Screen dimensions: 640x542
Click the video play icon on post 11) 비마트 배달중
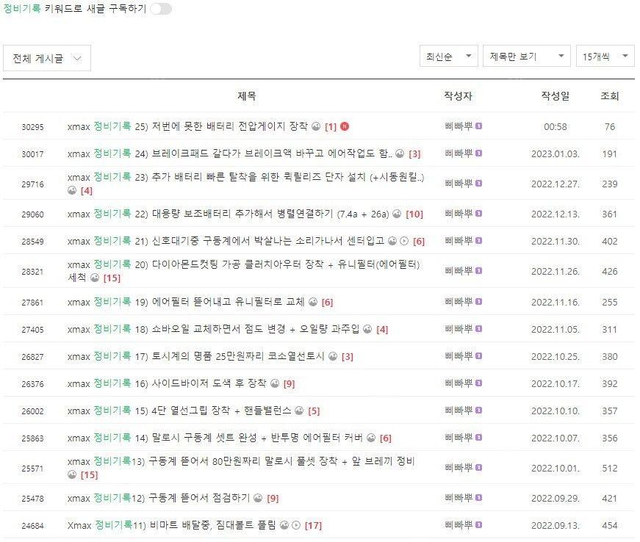296,525
